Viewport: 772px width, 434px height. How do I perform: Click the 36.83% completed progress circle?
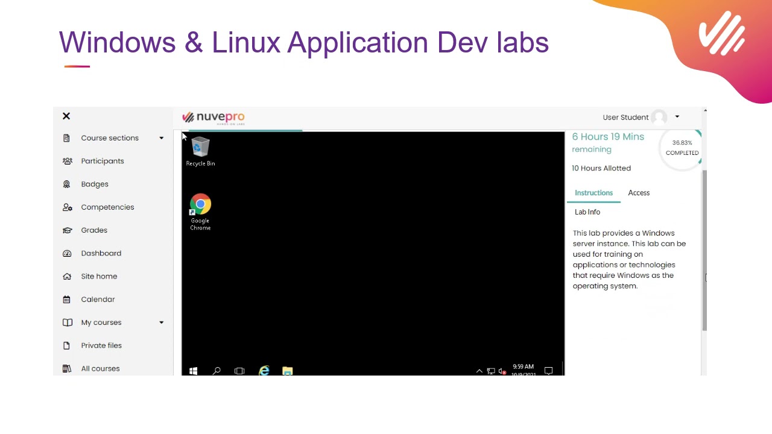[682, 148]
